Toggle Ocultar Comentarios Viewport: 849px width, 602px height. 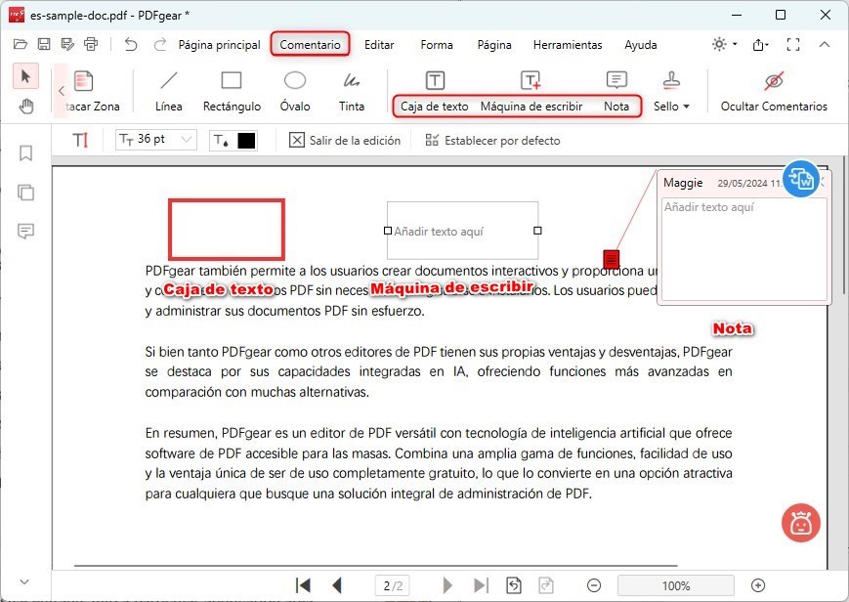coord(774,90)
